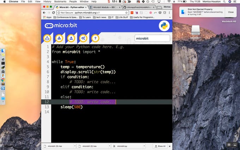The width and height of the screenshot is (240, 150).
Task: Go back with the browser back arrow
Action: (44, 13)
